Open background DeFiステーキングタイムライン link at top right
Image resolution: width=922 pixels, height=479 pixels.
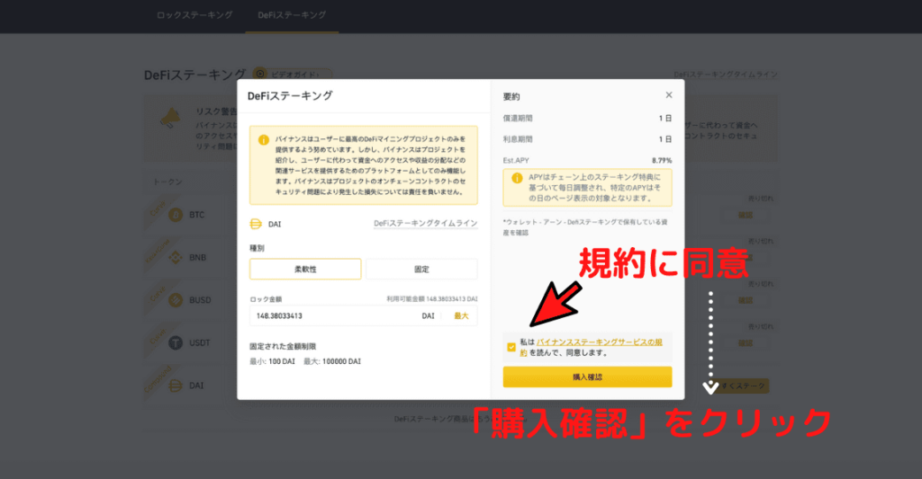click(726, 75)
